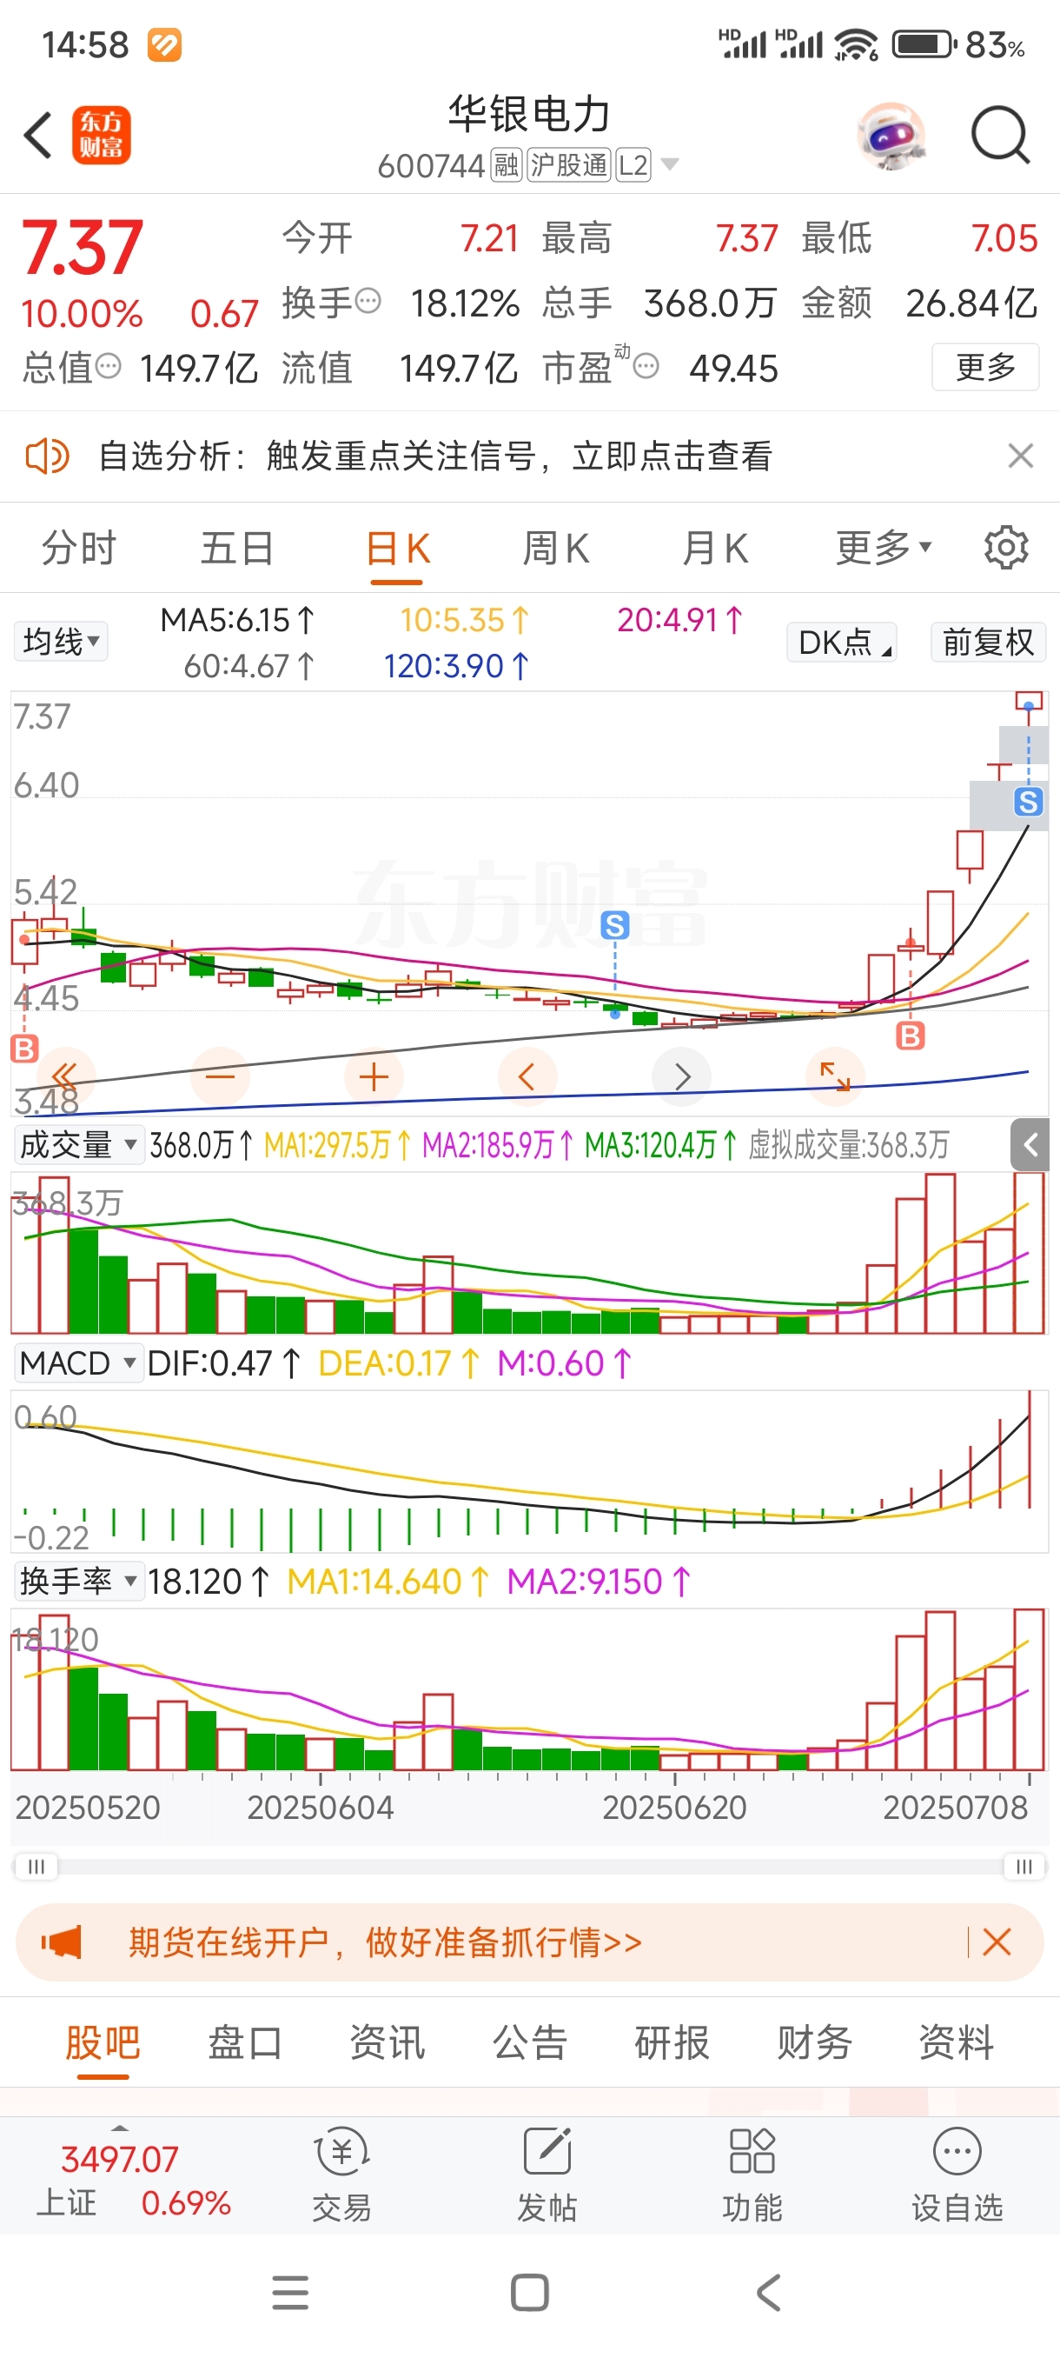Open 换手 info bubble icon
This screenshot has height=2358, width=1060.
click(368, 300)
